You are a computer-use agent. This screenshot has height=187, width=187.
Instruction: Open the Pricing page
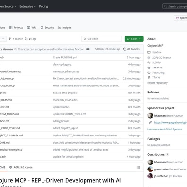(x=43, y=6)
